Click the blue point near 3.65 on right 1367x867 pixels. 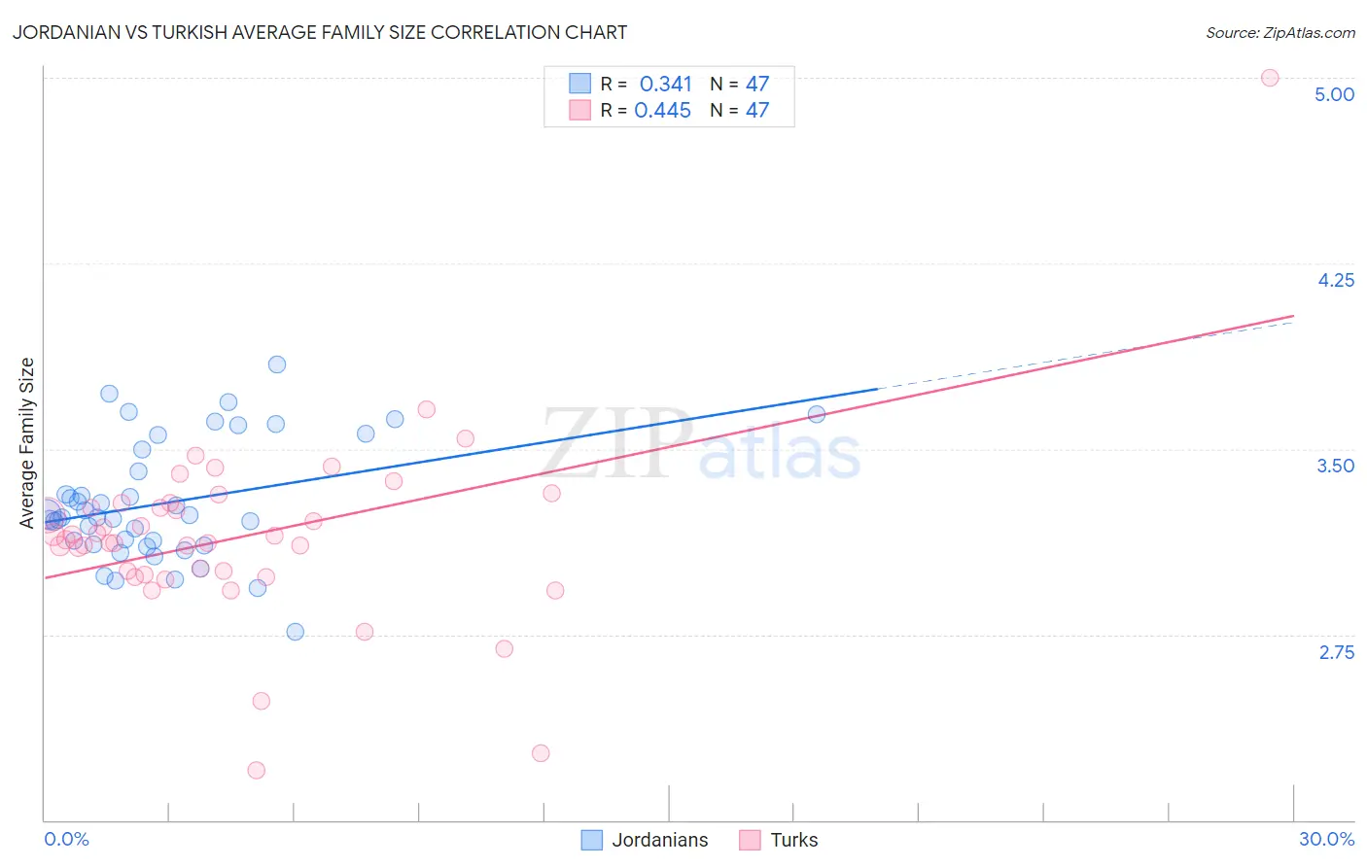817,414
